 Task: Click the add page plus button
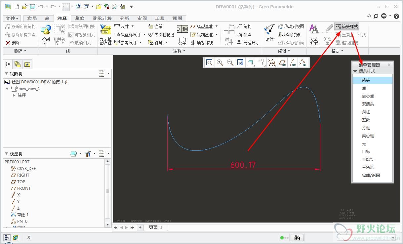(x=140, y=227)
